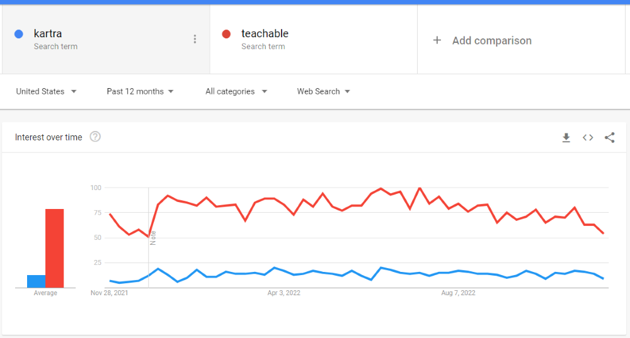The image size is (630, 338).
Task: Share the Interest over time chart
Action: [x=609, y=138]
